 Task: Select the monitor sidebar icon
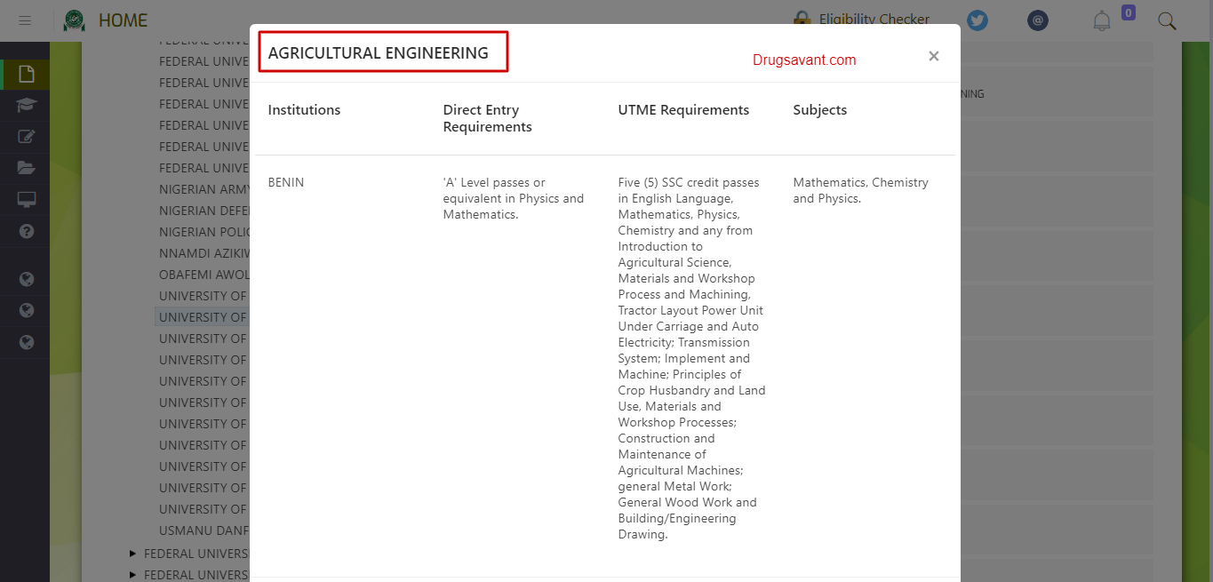(x=25, y=199)
